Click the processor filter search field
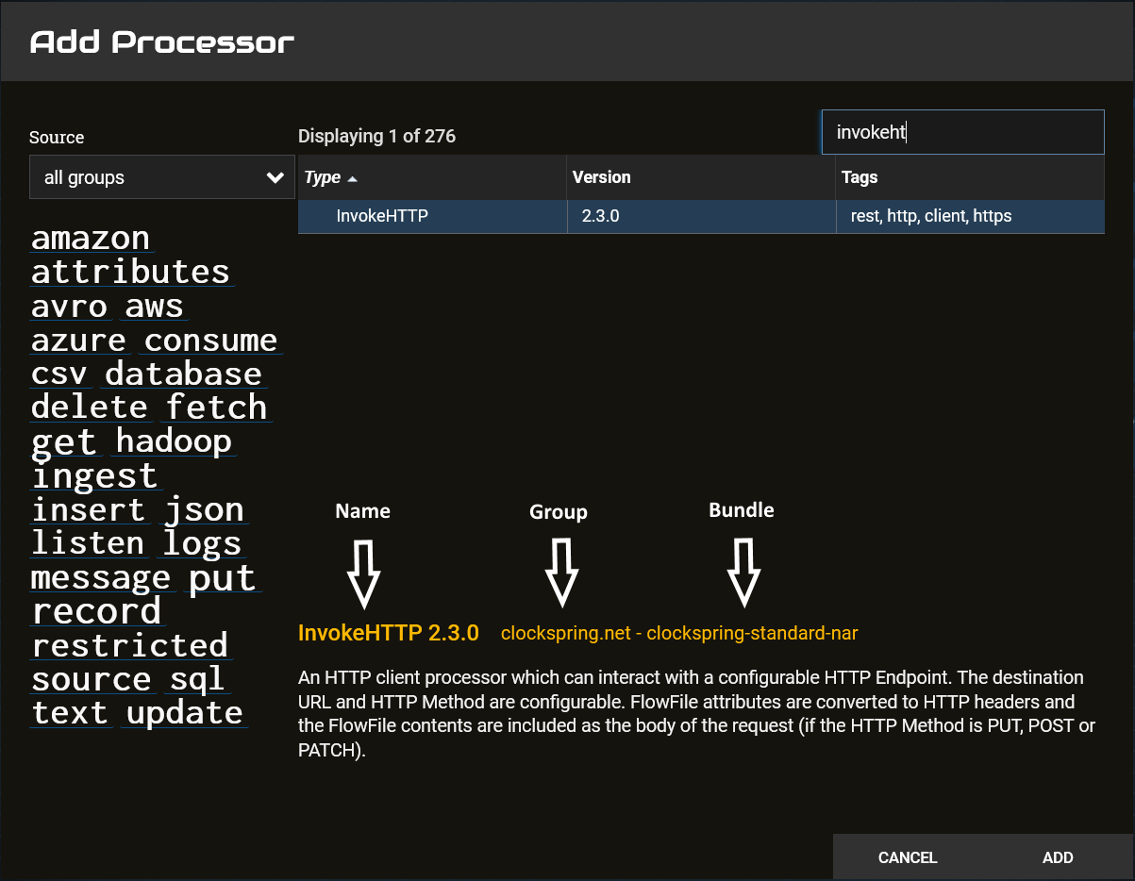 (x=962, y=132)
